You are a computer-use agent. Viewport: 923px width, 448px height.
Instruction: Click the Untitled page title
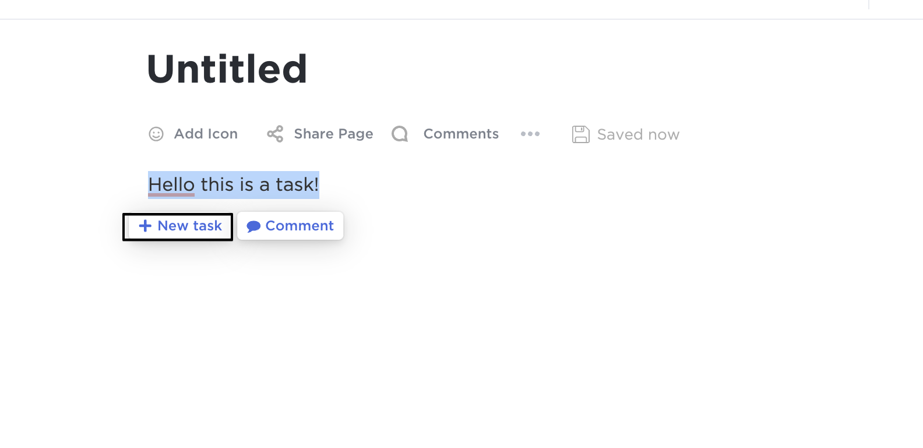(x=227, y=69)
